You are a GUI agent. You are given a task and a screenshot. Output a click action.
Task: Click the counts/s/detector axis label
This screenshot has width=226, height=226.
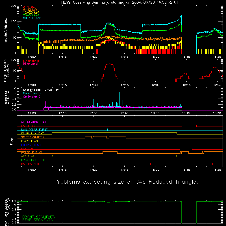tap(6, 29)
